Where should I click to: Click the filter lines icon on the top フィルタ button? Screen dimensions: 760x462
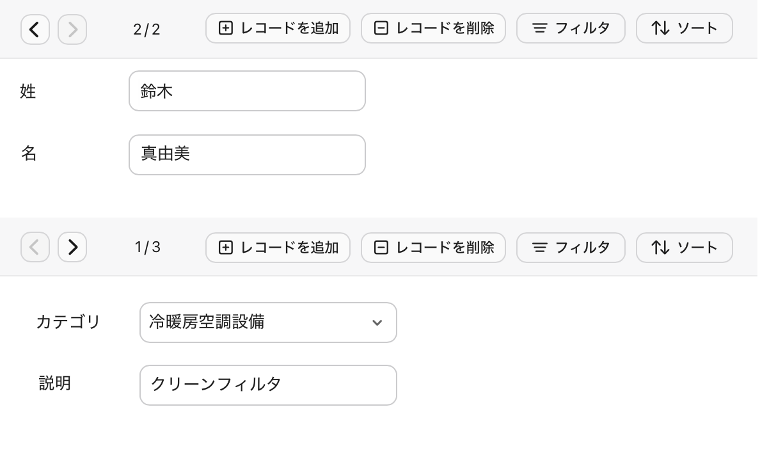coord(540,28)
